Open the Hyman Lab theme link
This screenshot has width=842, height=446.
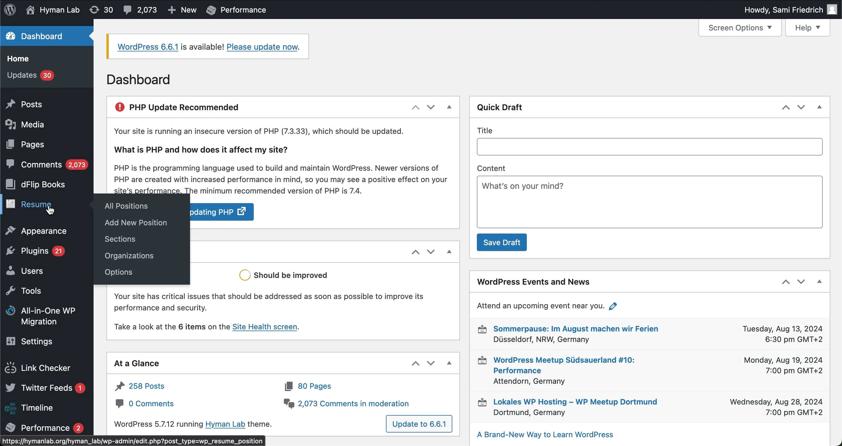coord(225,424)
